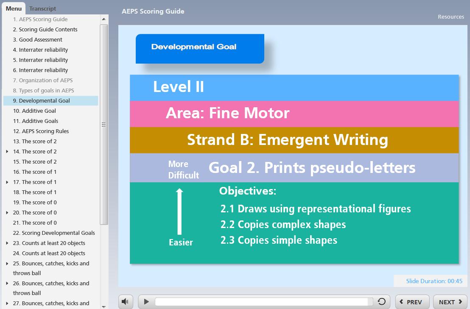This screenshot has height=309, width=470.
Task: Open slide 2. Scoring Guide Contents
Action: coord(45,29)
